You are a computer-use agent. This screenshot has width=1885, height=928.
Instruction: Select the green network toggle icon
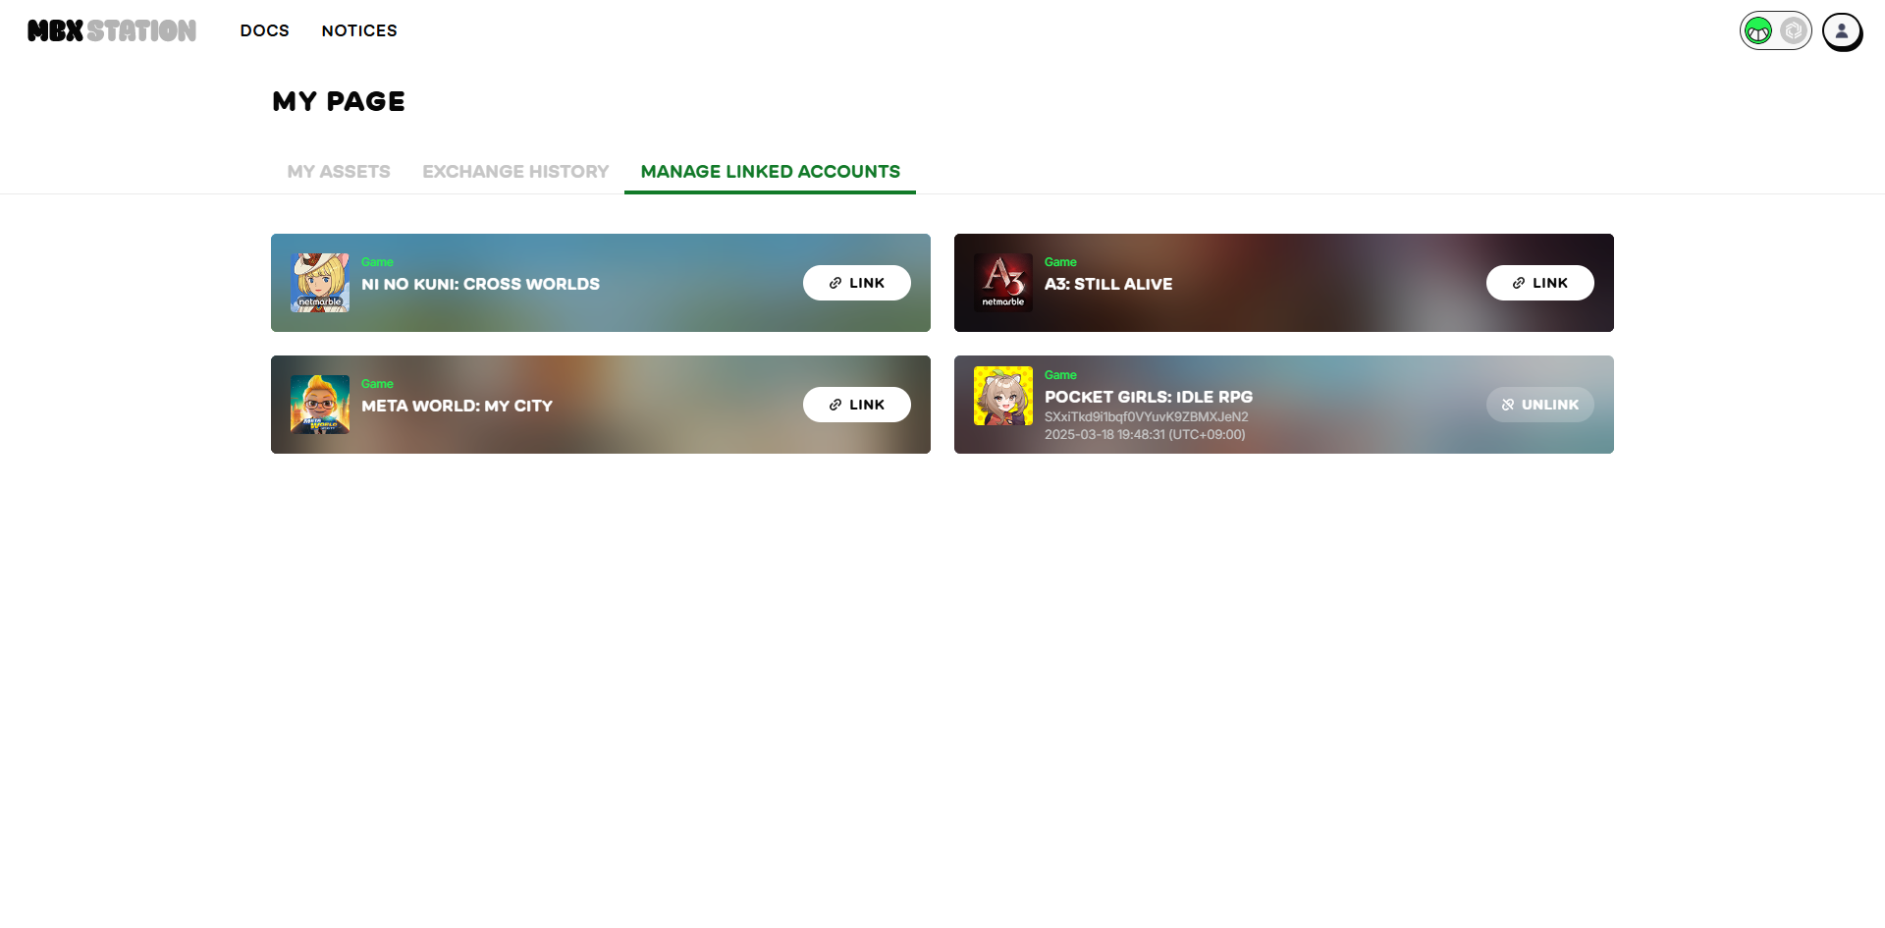[x=1758, y=31]
